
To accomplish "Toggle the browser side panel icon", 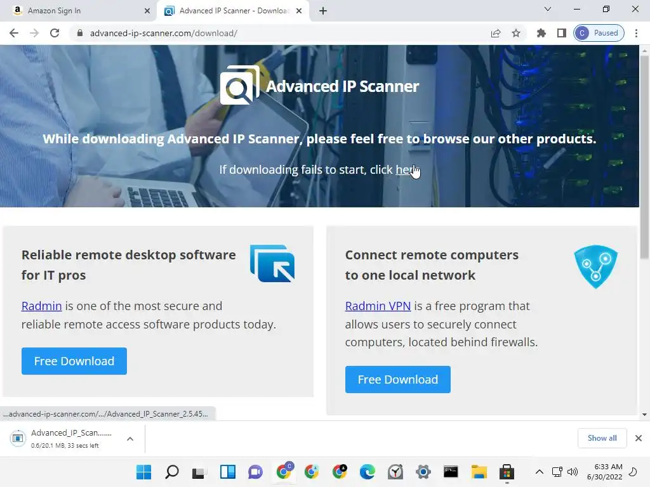I will (561, 33).
